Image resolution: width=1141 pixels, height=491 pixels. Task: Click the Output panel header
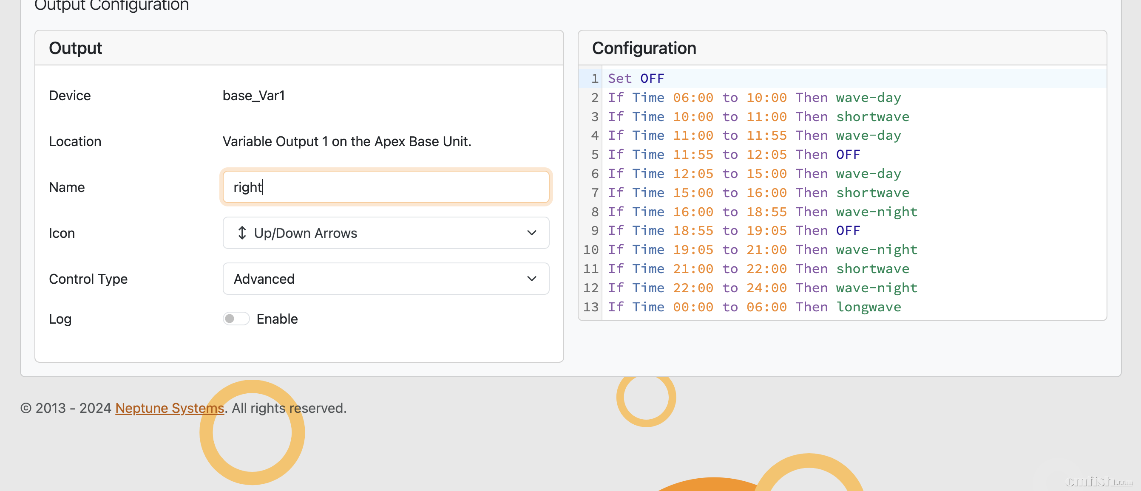75,48
